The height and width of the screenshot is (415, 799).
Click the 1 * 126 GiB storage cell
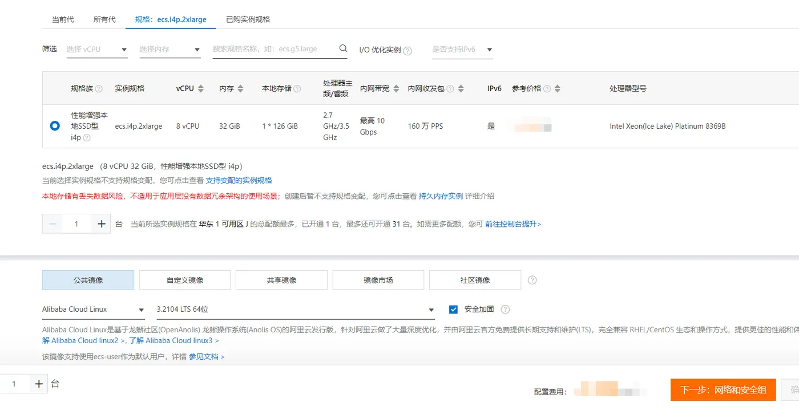pos(280,126)
